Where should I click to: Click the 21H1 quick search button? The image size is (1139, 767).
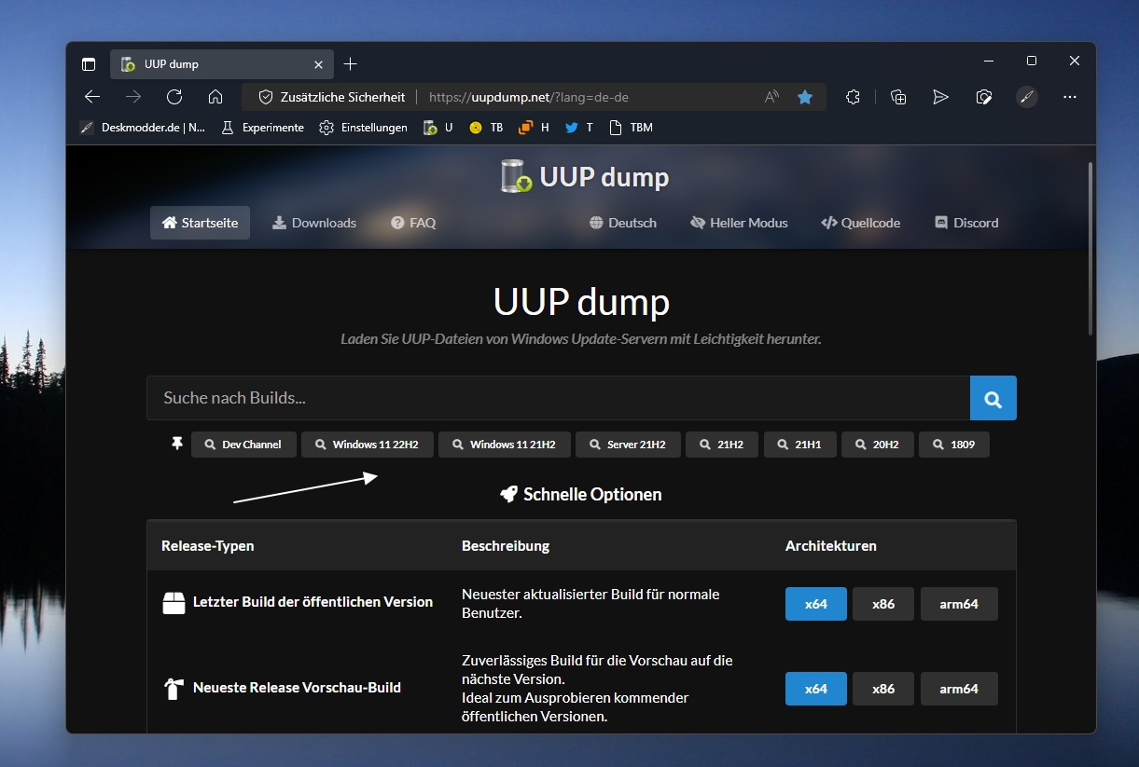click(x=799, y=445)
